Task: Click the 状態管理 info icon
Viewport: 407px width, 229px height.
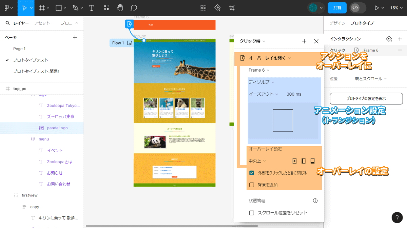Action: coord(315,201)
